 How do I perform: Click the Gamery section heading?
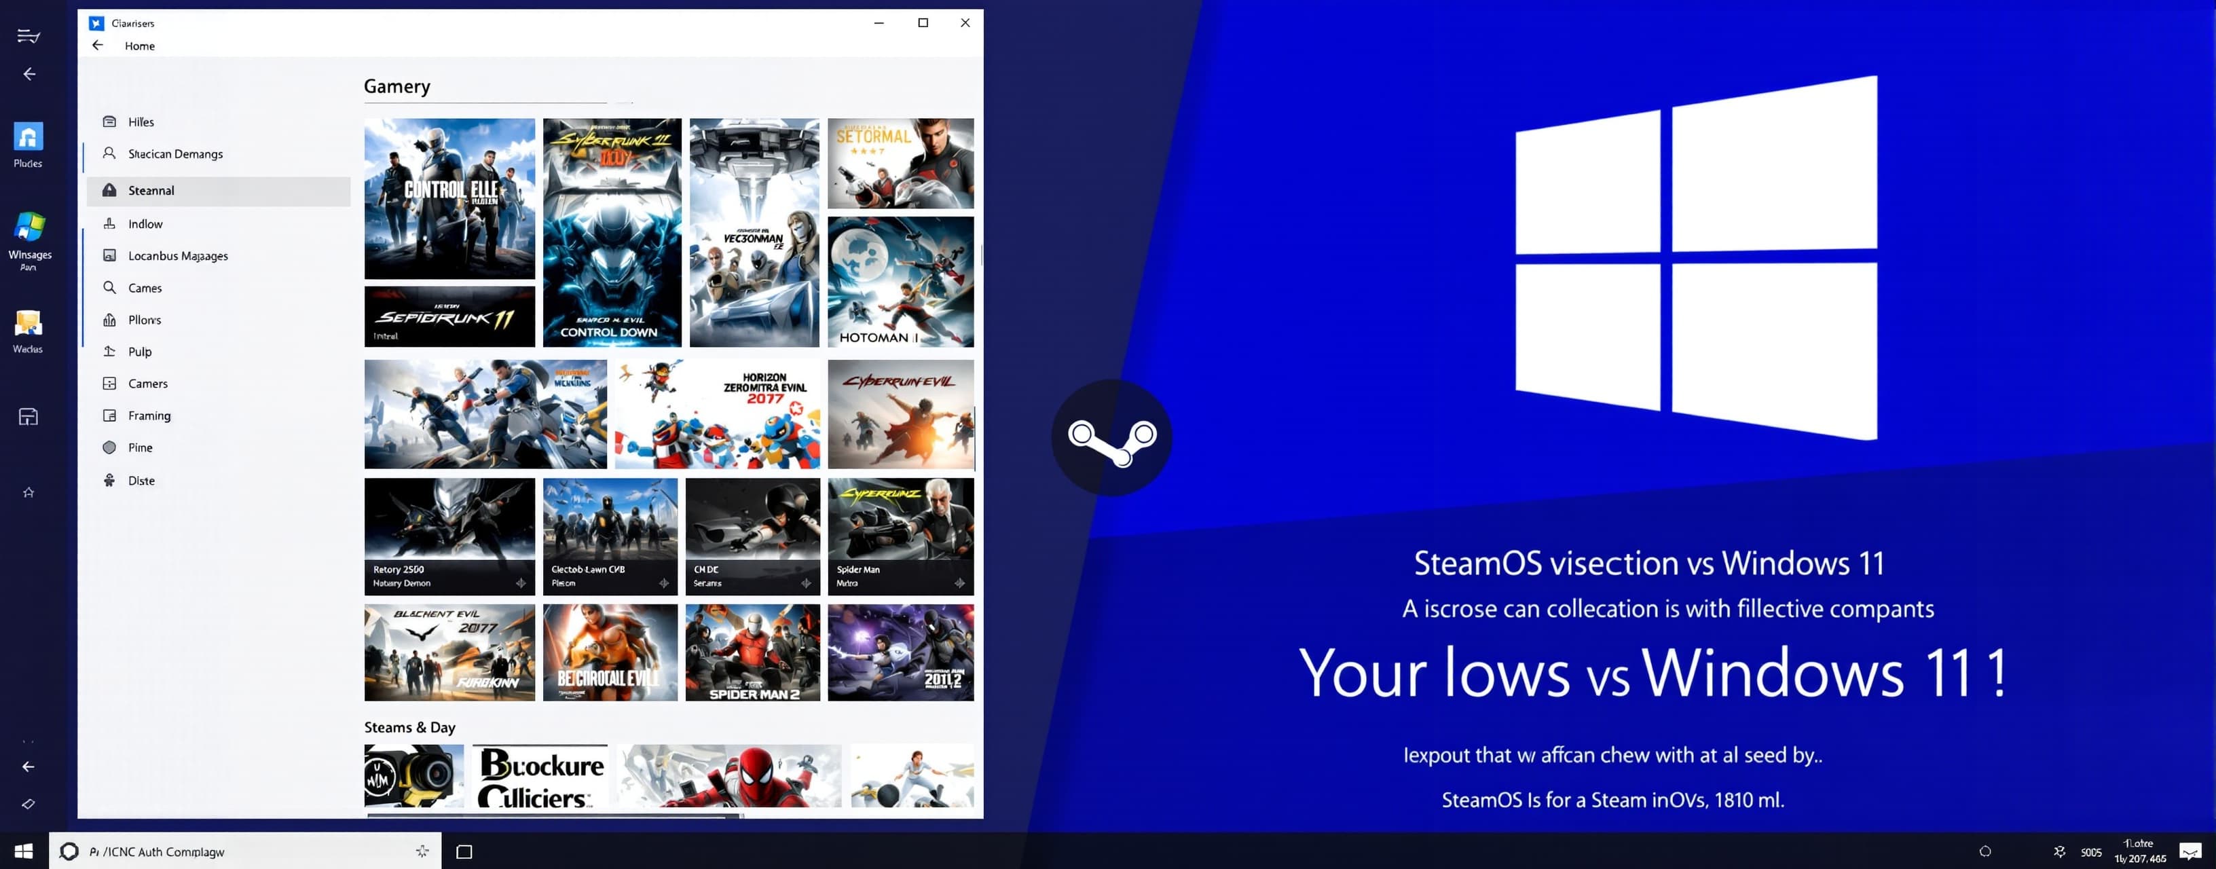tap(396, 86)
